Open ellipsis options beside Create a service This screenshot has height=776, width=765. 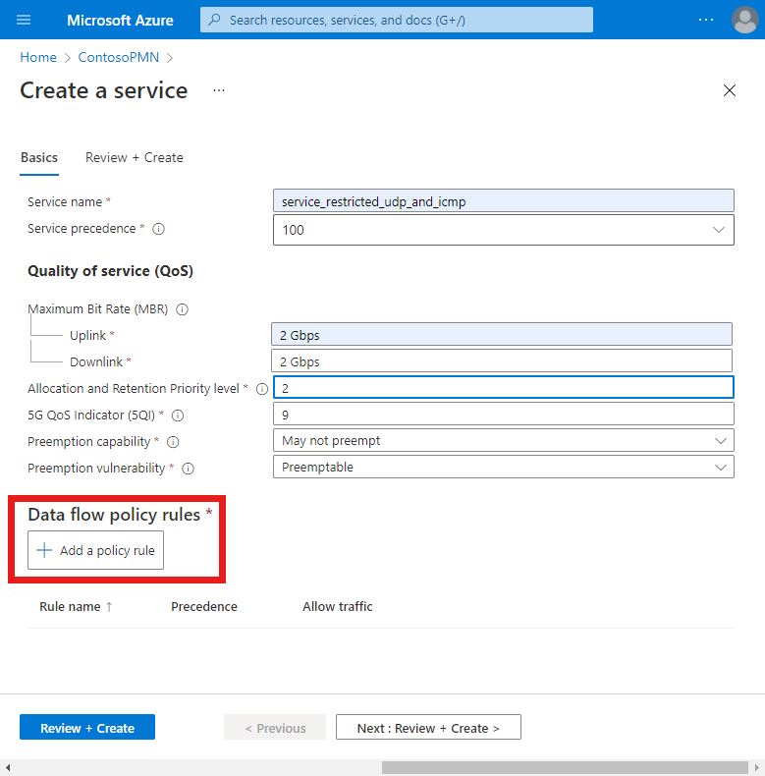click(x=219, y=90)
